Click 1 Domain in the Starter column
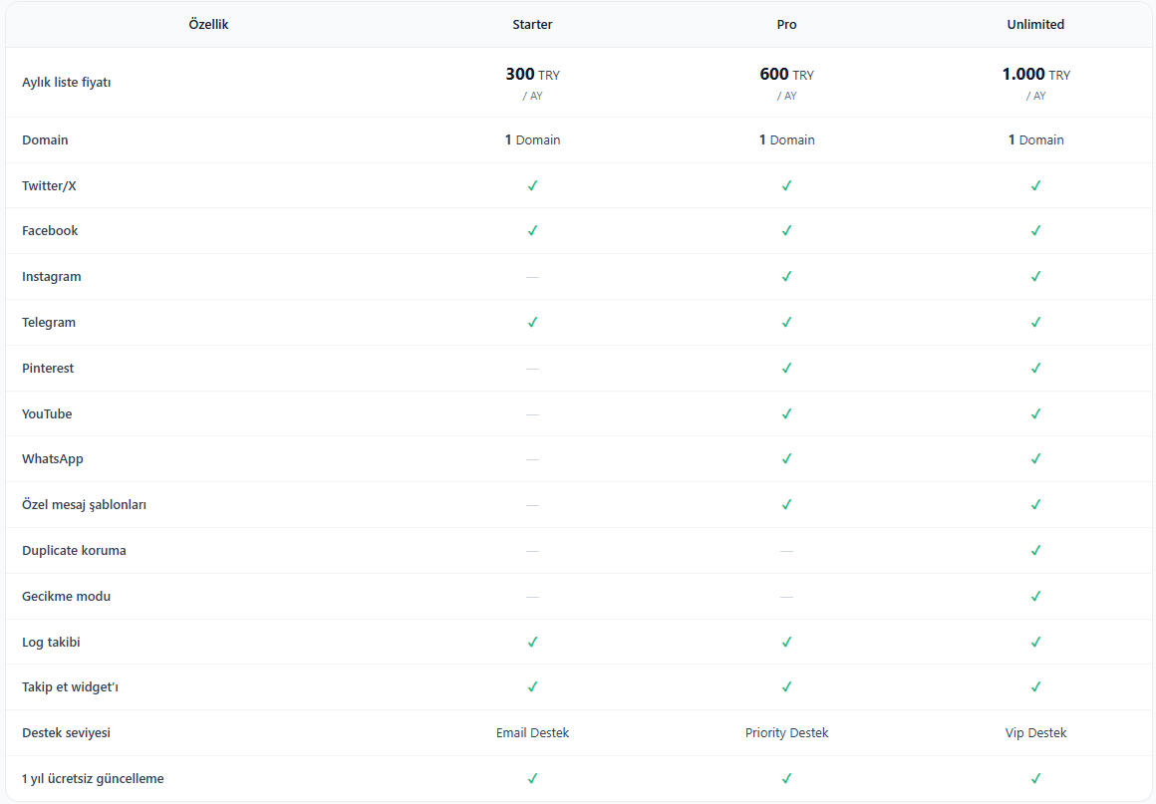 tap(532, 140)
